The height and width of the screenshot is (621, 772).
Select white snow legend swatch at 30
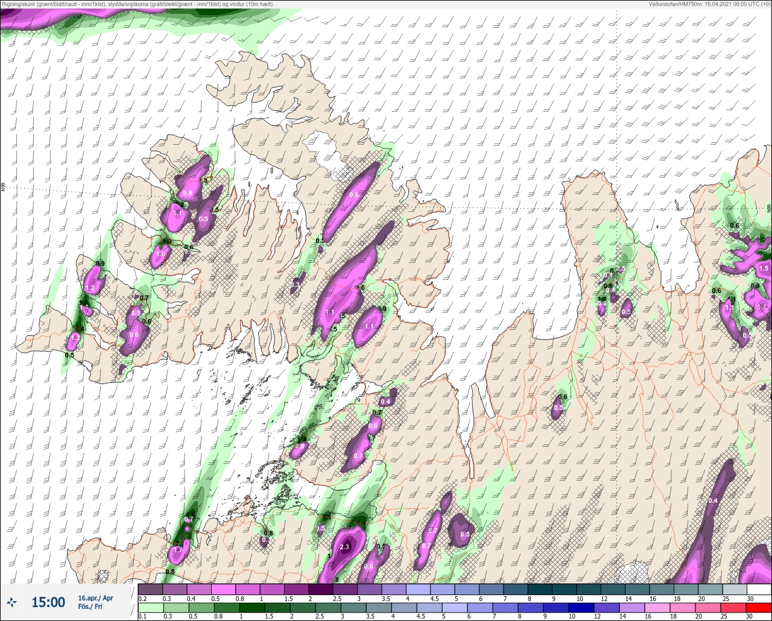(759, 589)
